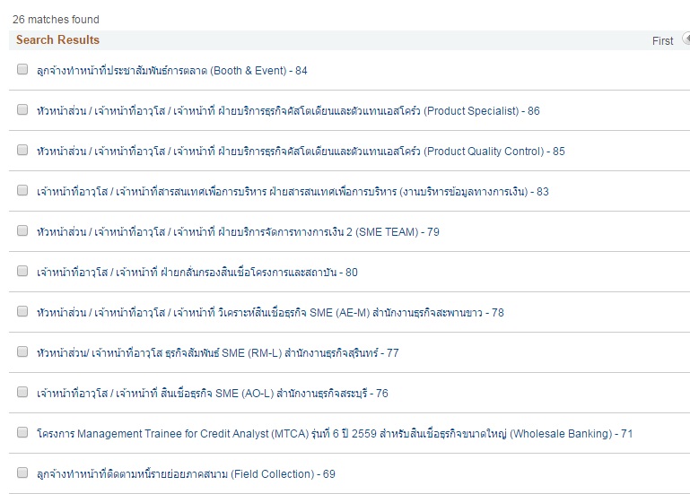Open the Field Collection - 69 job
This screenshot has height=494, width=690.
pyautogui.click(x=186, y=474)
